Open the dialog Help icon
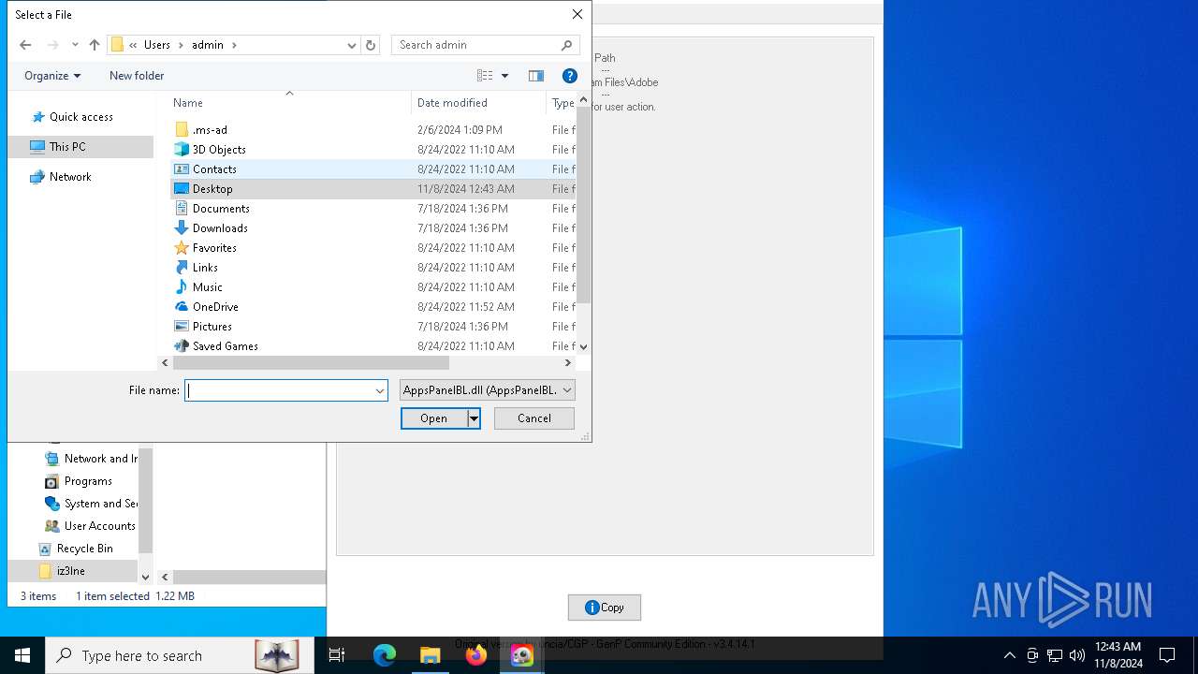This screenshot has width=1198, height=674. [569, 76]
